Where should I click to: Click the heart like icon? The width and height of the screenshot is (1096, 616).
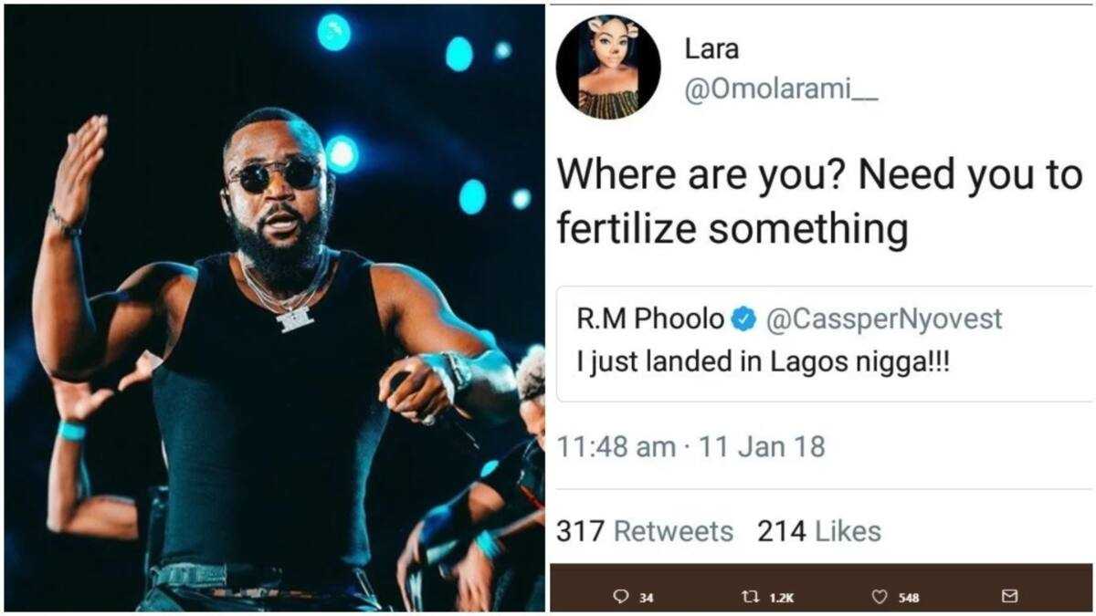click(880, 597)
